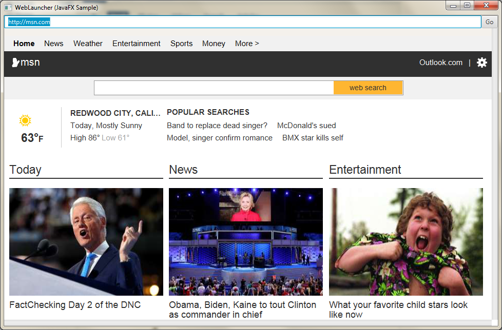Open the Outlook.com link

point(440,63)
